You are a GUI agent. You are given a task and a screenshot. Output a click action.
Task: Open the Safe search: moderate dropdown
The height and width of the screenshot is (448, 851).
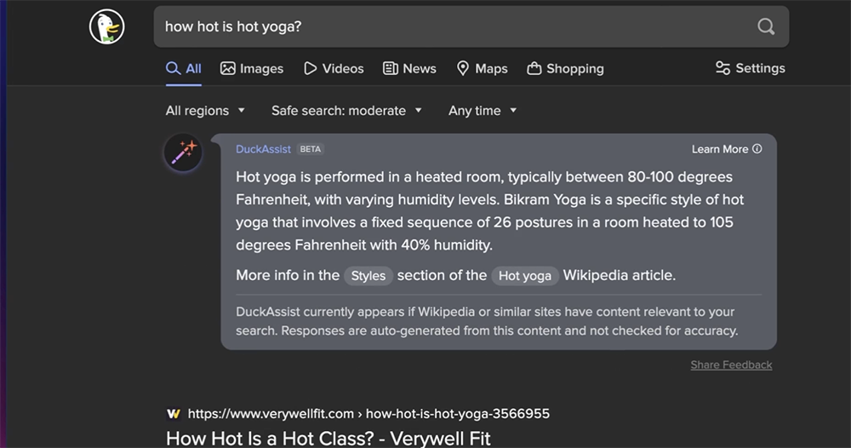coord(346,111)
